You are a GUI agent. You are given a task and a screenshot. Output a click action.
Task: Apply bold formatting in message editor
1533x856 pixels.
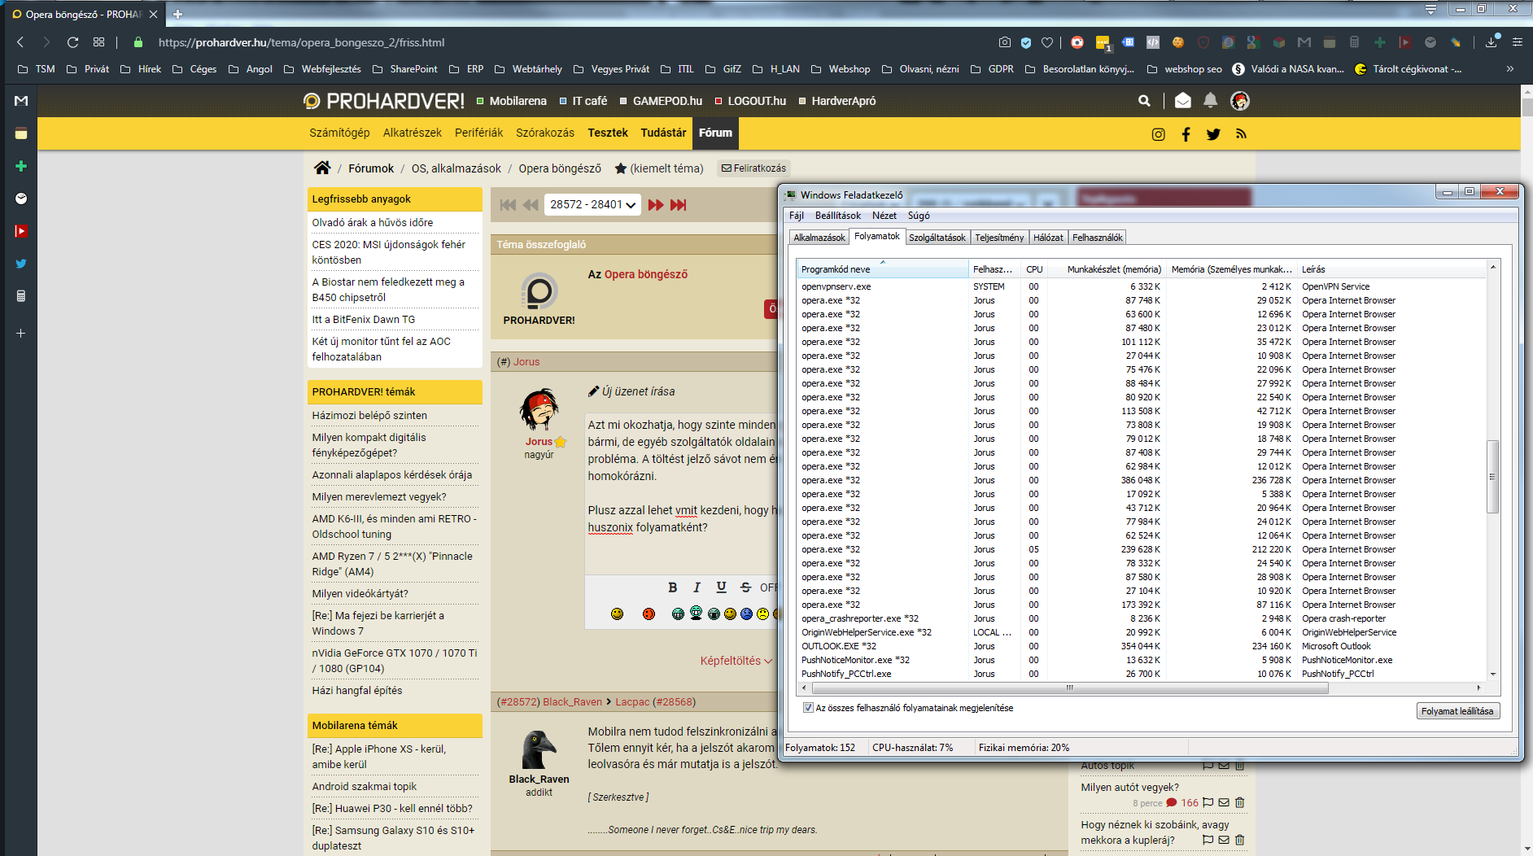tap(672, 587)
